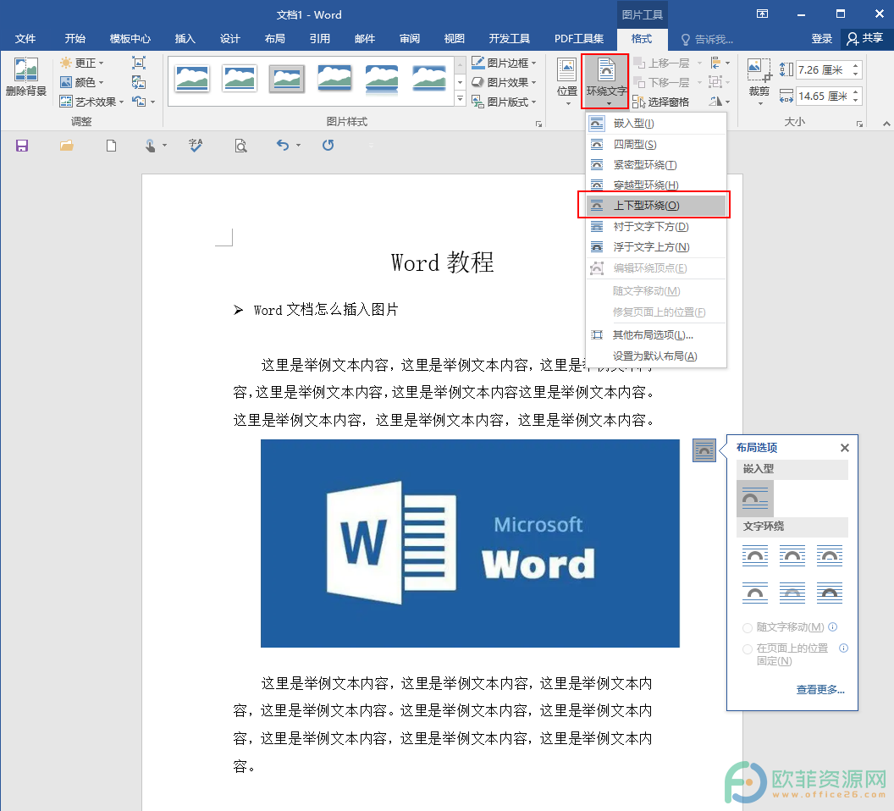The height and width of the screenshot is (811, 894).
Task: Open the Rotate objects dropdown
Action: (x=720, y=102)
